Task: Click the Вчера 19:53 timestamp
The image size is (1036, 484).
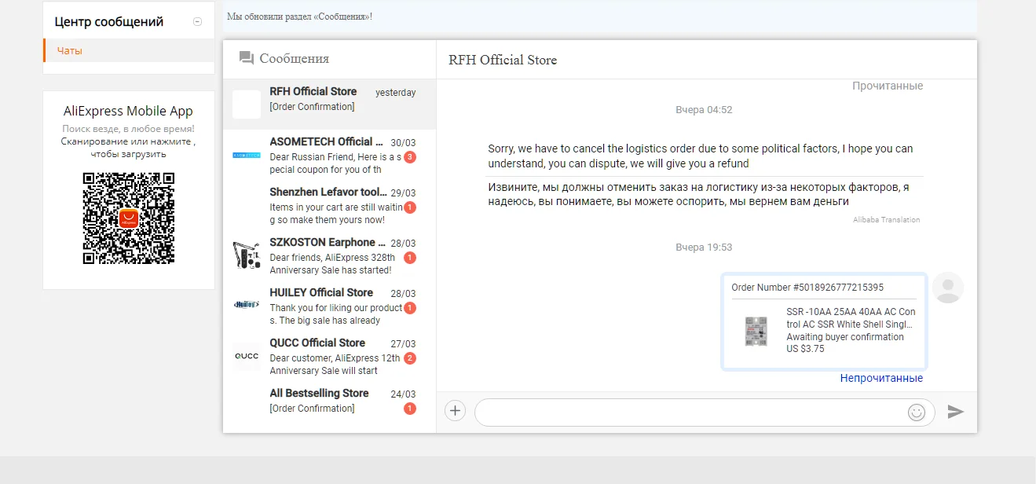Action: (x=704, y=247)
